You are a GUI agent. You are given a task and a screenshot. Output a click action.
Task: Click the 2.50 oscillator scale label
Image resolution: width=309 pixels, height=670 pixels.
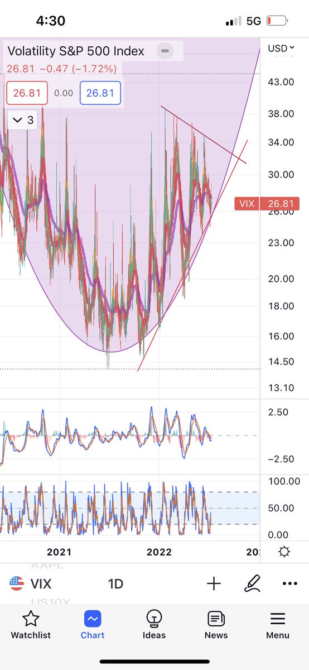[278, 413]
